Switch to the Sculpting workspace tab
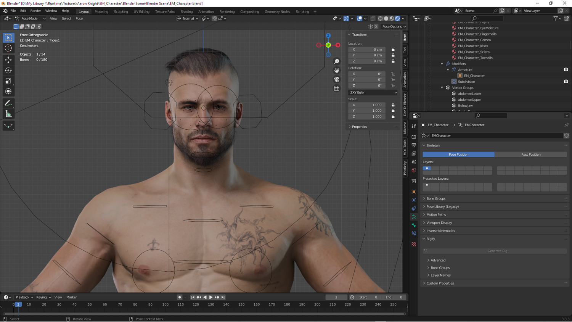 click(121, 11)
